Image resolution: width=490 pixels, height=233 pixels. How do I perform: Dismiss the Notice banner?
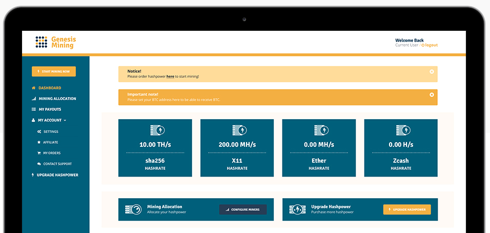[x=432, y=71]
